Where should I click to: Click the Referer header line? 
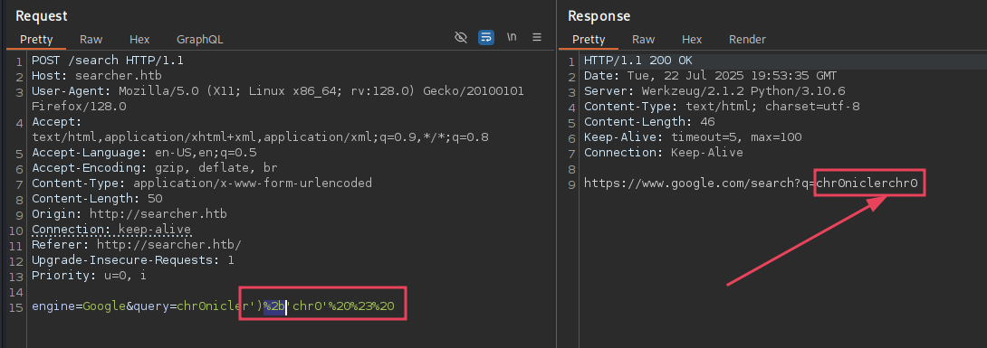[x=137, y=244]
